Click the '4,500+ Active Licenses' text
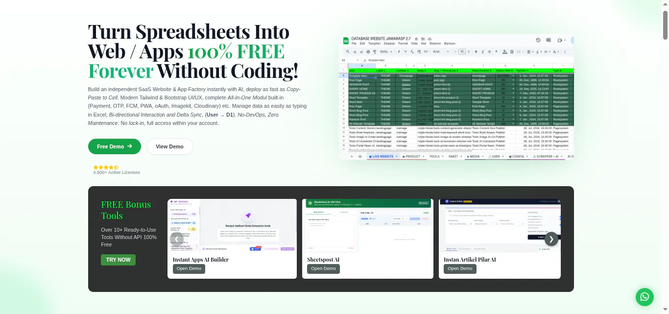This screenshot has height=314, width=669. click(x=117, y=172)
